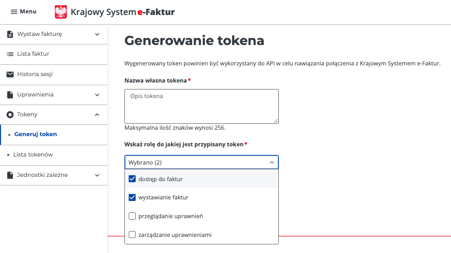Click the Historia sesji envelope icon
451x253 pixels.
click(10, 75)
